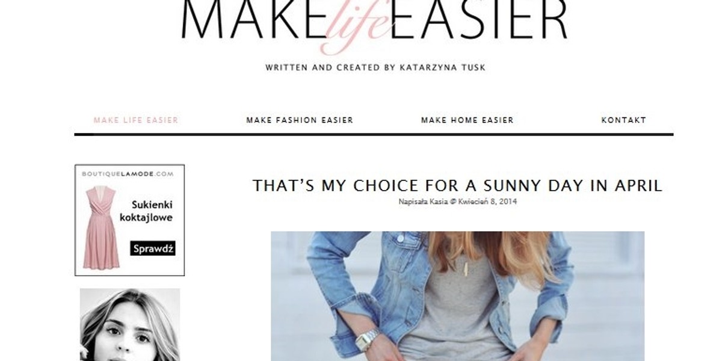Open the post title 'That's my choice for a sunny day in April'
This screenshot has width=722, height=361.
pos(457,185)
